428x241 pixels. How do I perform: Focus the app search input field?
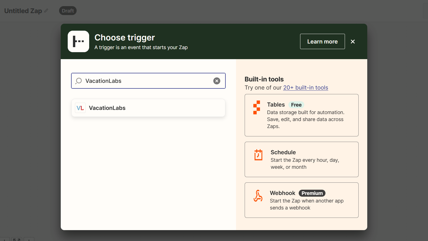(x=148, y=81)
